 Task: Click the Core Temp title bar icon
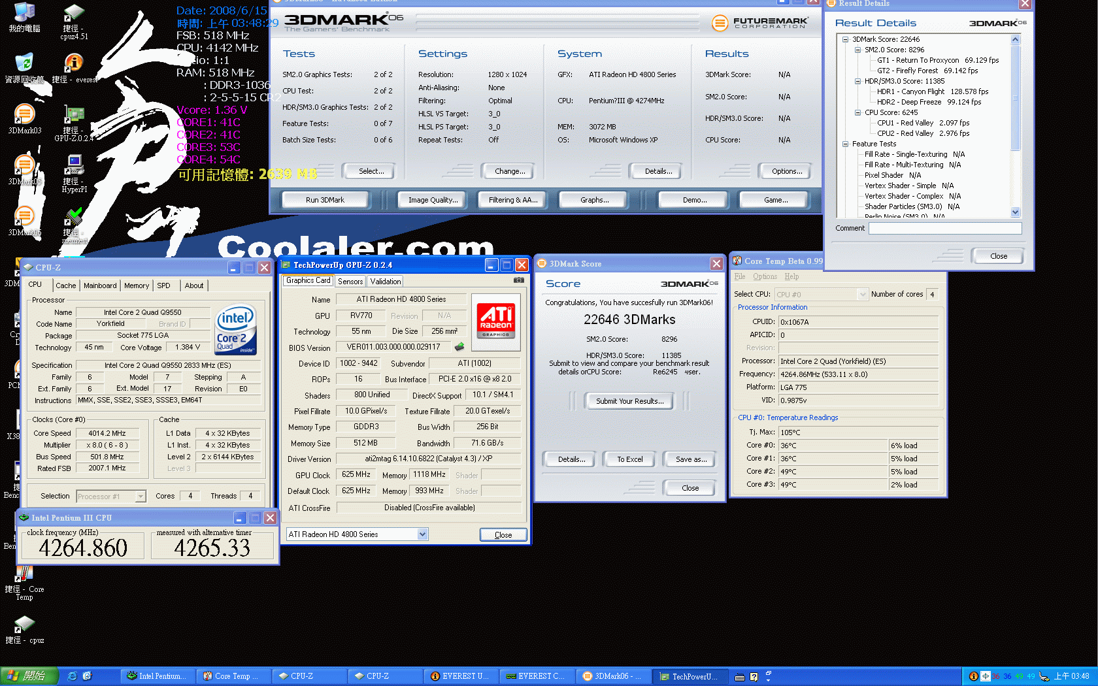click(737, 261)
